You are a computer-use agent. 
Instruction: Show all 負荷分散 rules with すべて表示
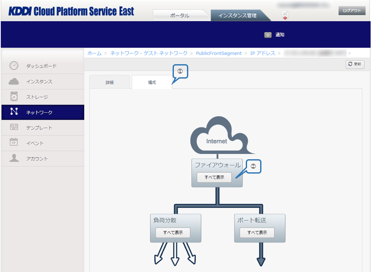(173, 233)
